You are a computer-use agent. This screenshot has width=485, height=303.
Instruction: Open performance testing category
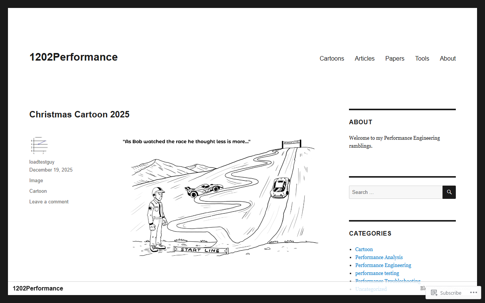click(377, 273)
